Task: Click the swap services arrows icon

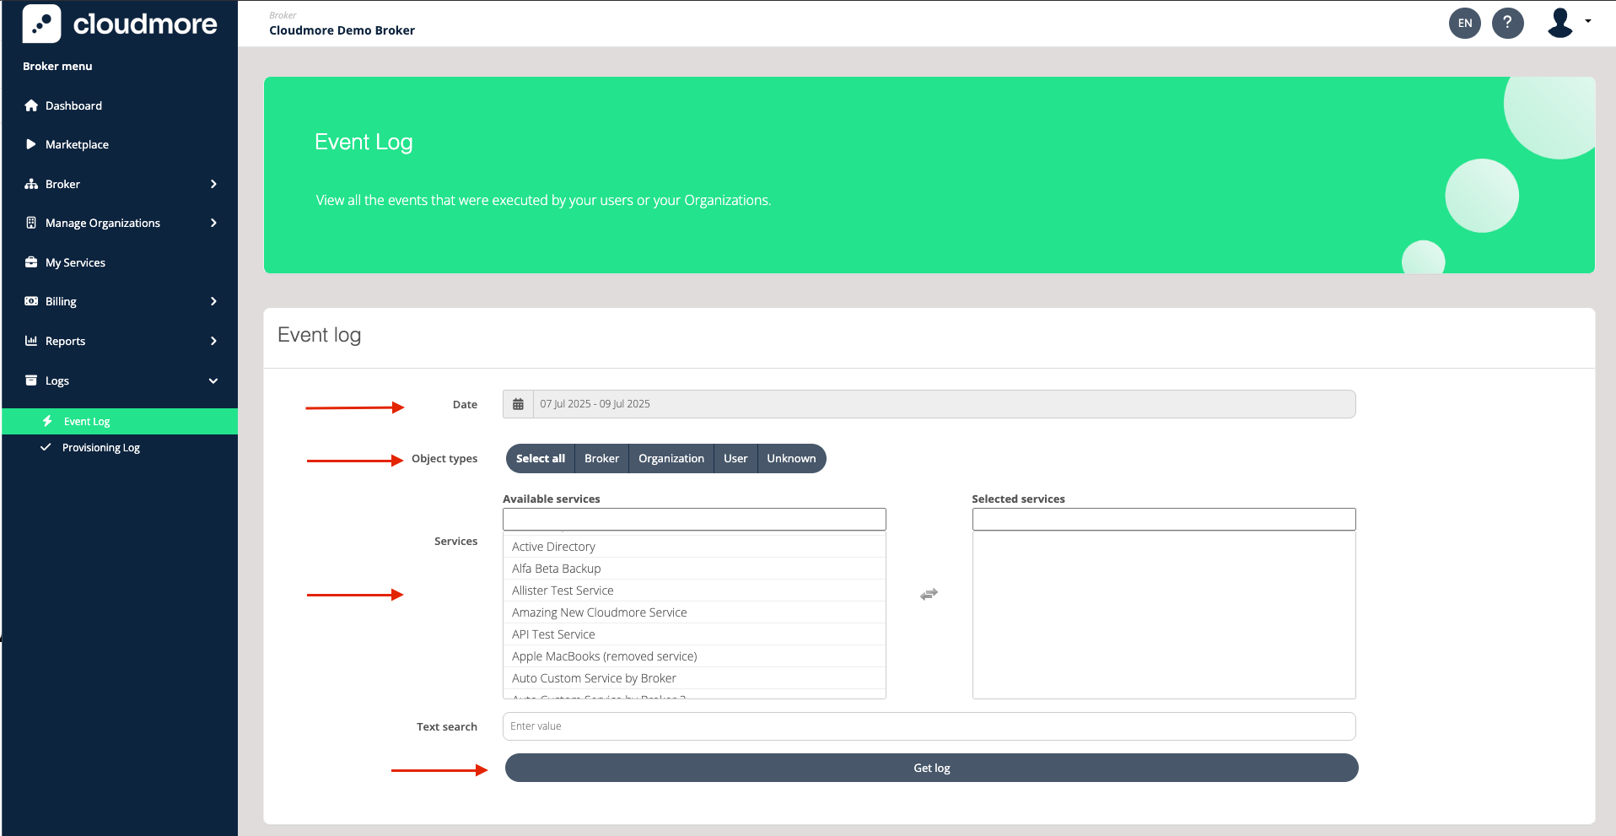Action: (x=929, y=595)
